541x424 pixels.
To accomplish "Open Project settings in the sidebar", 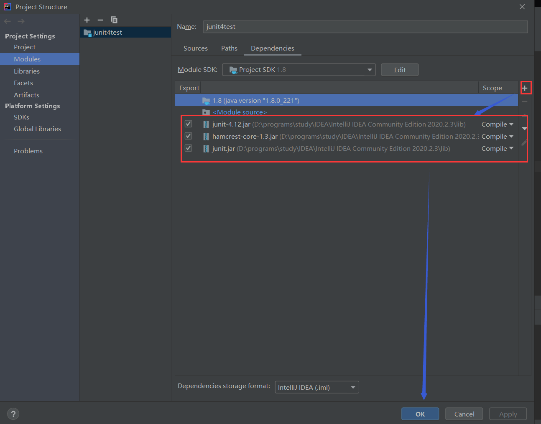I will (25, 47).
